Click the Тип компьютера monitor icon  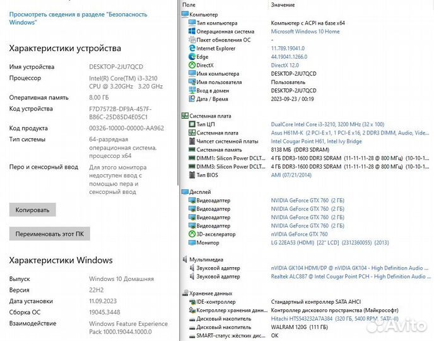(192, 23)
